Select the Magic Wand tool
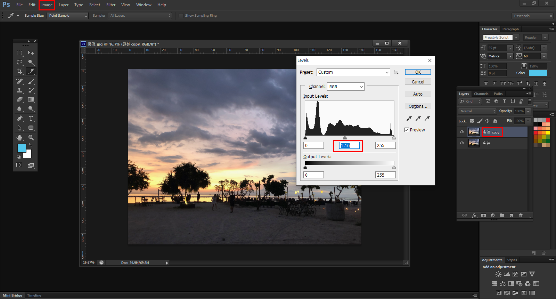 click(x=31, y=62)
